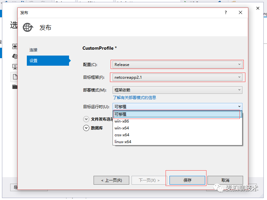Select 可移植 in the runtime list
Screen dimensions: 267x200
click(x=177, y=114)
